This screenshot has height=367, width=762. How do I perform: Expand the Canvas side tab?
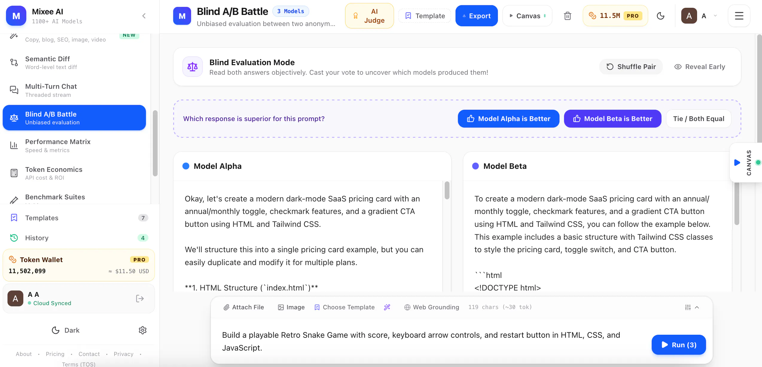point(746,163)
